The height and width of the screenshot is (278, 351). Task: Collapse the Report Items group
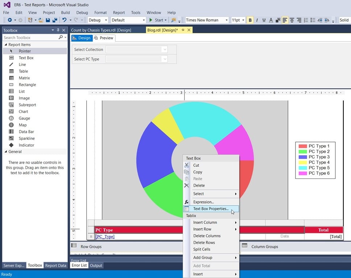point(5,45)
